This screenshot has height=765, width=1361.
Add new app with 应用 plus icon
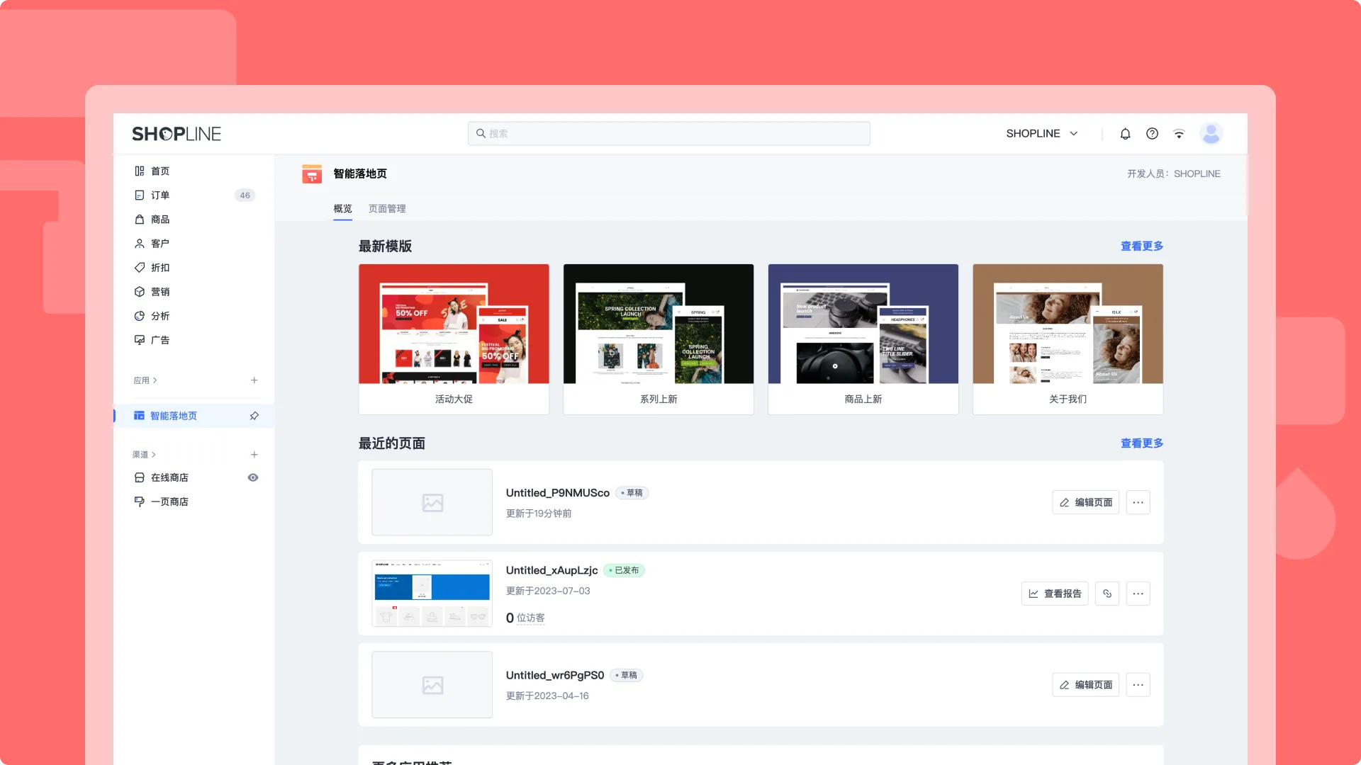point(254,380)
